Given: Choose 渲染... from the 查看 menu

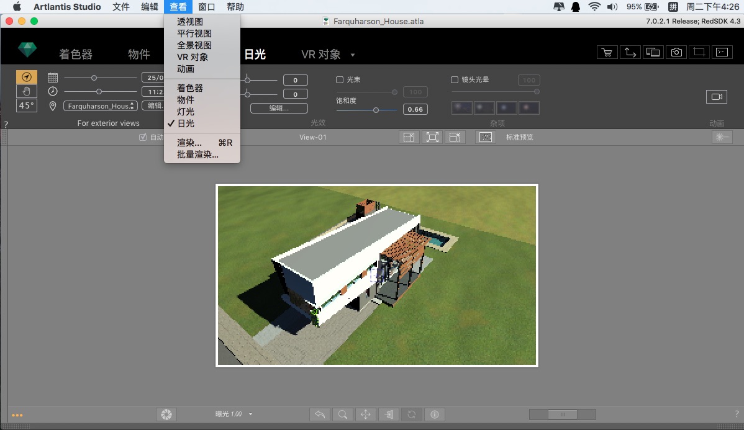Looking at the screenshot, I should (x=202, y=143).
